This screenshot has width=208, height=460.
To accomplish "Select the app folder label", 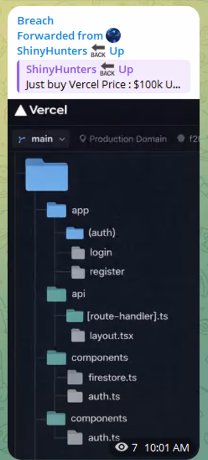I will point(80,210).
